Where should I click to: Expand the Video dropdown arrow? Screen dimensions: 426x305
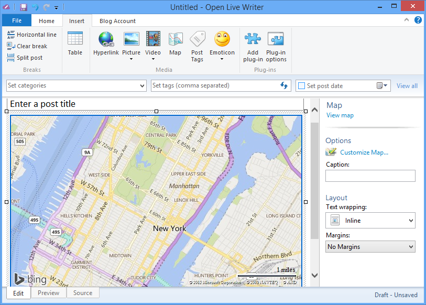click(153, 59)
